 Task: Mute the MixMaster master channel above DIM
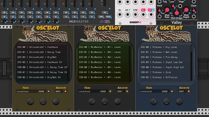pos(105,12)
